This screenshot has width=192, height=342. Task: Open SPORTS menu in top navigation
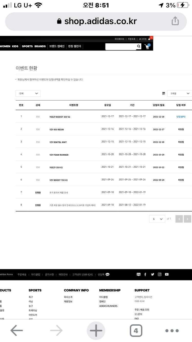click(27, 46)
